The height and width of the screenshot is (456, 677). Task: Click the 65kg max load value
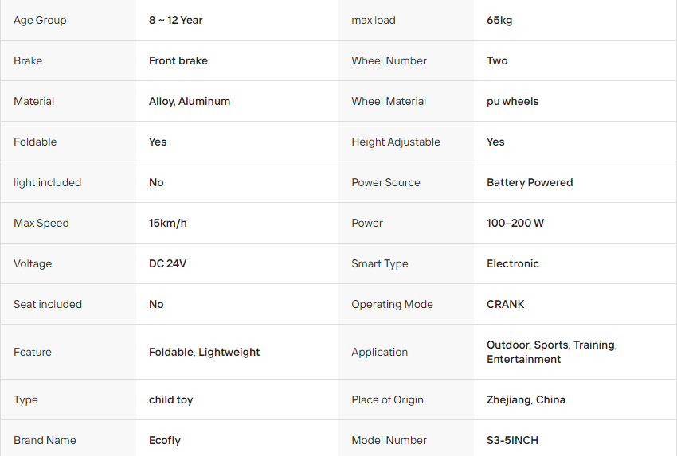[x=499, y=20]
